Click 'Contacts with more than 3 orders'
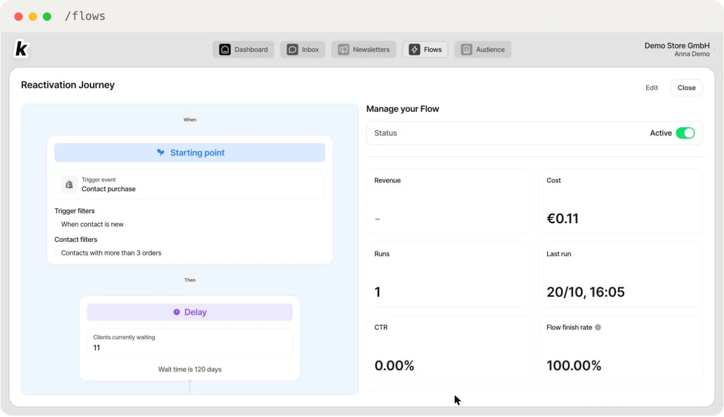 [111, 253]
